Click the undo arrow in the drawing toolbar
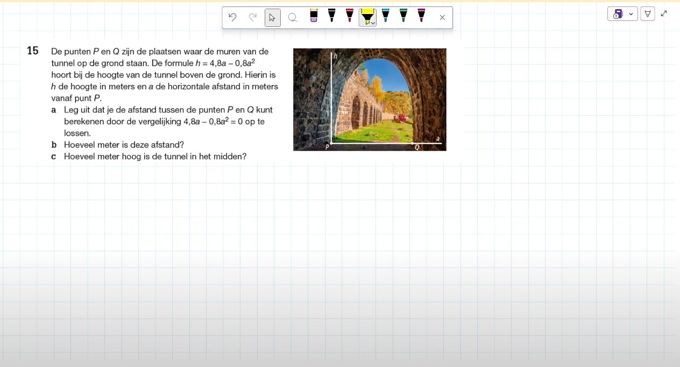Image resolution: width=680 pixels, height=367 pixels. point(232,17)
